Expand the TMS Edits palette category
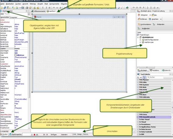The image size is (173, 139). pyautogui.click(x=138, y=82)
